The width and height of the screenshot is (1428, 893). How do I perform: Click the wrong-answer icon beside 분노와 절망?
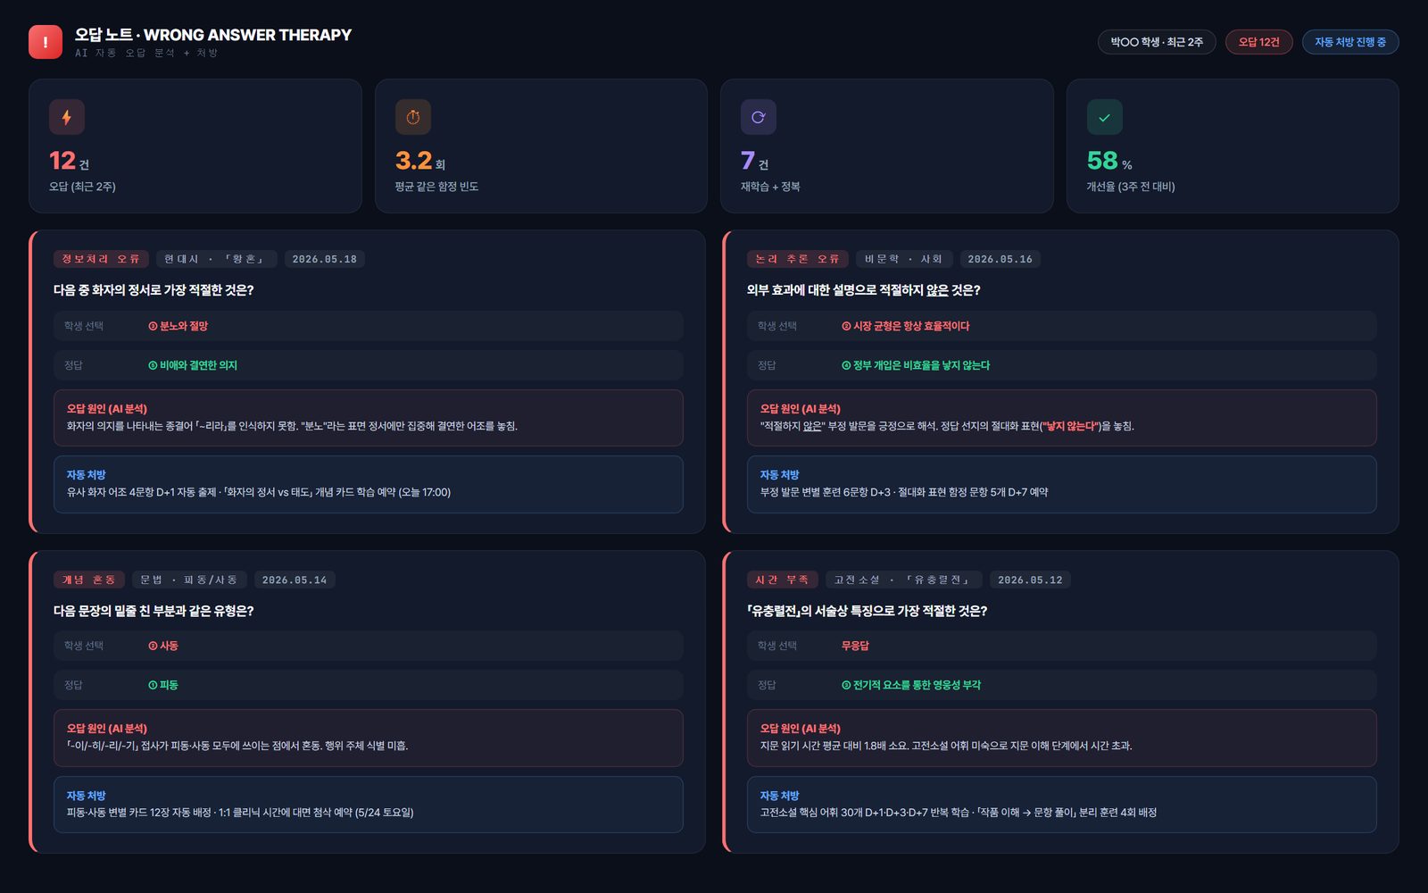(x=153, y=326)
